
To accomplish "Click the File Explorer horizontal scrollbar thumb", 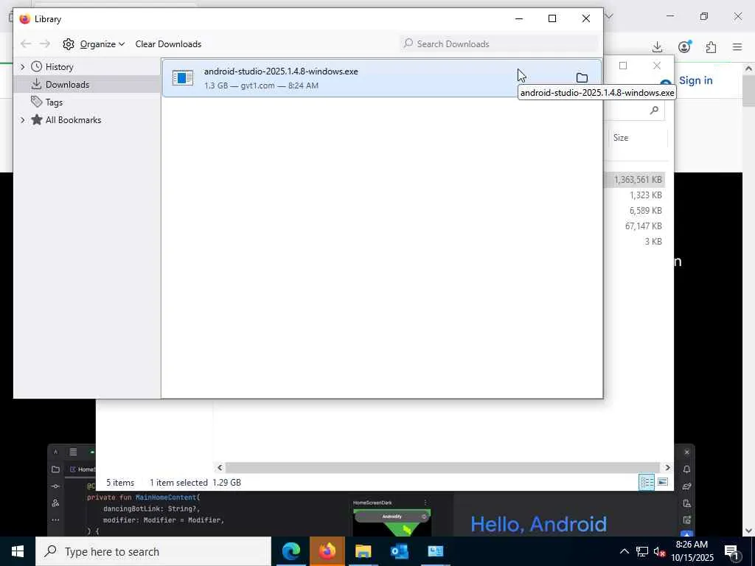I will (x=442, y=467).
